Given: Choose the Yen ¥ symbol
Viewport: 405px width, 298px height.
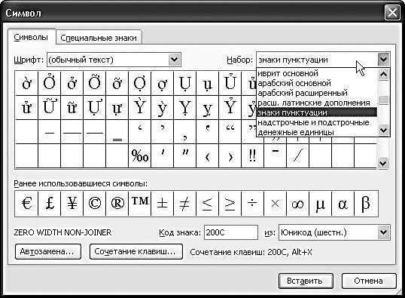Looking at the screenshot, I should pyautogui.click(x=72, y=204).
